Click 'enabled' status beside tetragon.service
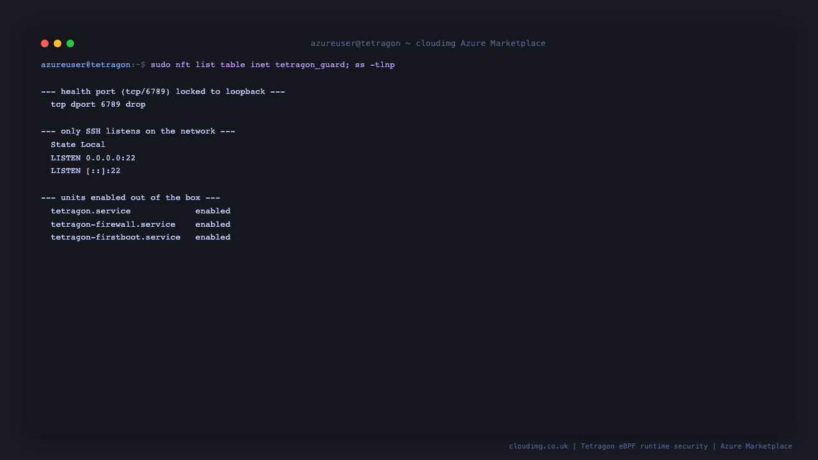This screenshot has height=460, width=818. click(x=213, y=211)
